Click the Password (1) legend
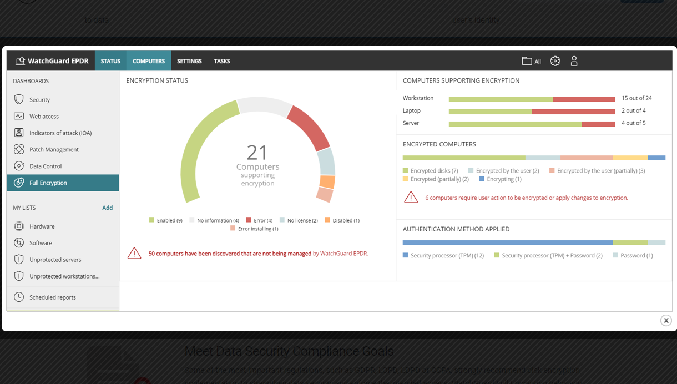Viewport: 677px width, 384px height. [x=633, y=256]
